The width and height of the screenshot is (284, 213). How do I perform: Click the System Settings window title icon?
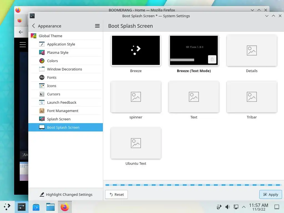32,16
